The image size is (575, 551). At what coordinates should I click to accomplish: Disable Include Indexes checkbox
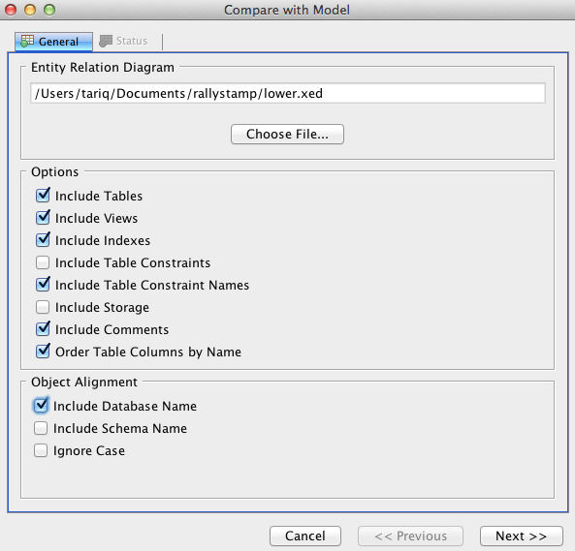point(43,240)
